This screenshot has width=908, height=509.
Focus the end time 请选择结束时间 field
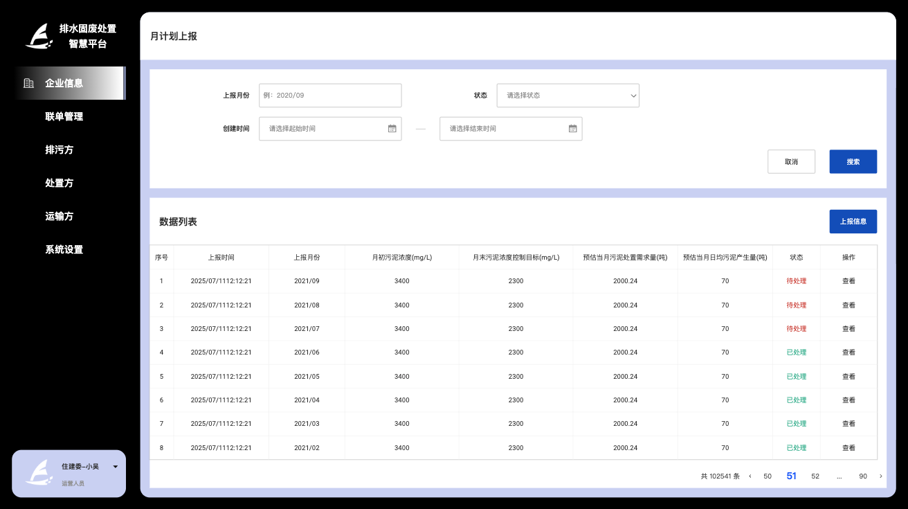point(511,128)
